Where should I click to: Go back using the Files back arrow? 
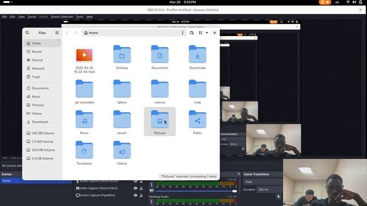click(x=68, y=33)
